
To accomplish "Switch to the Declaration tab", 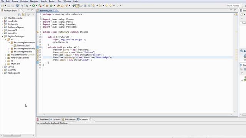I will (x=69, y=120).
